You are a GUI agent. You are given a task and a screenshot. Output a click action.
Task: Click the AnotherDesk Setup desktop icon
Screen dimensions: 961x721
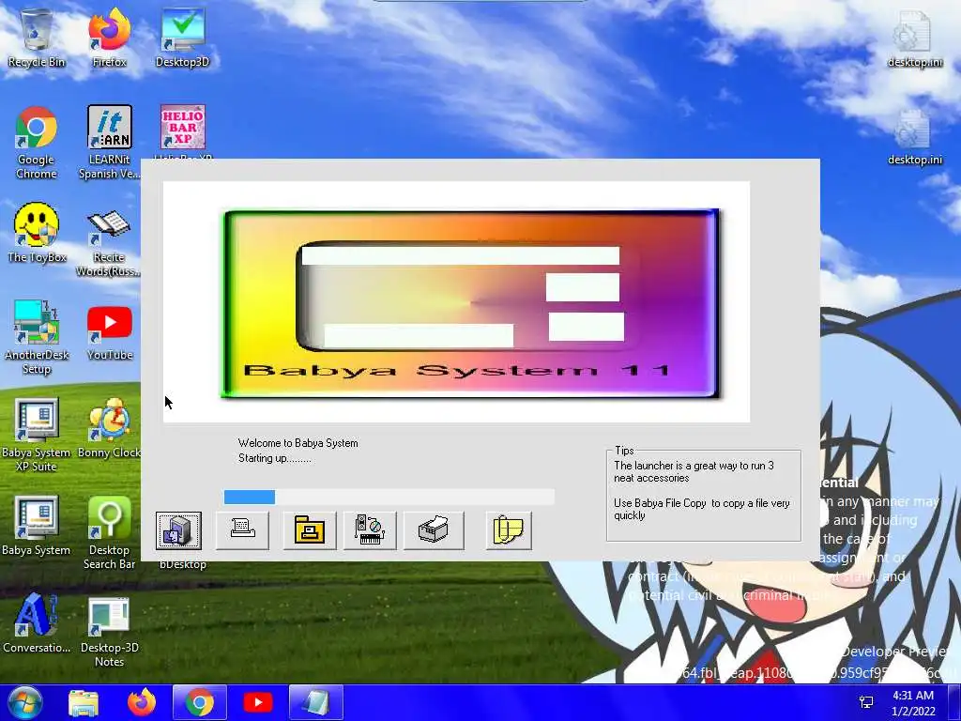[37, 337]
